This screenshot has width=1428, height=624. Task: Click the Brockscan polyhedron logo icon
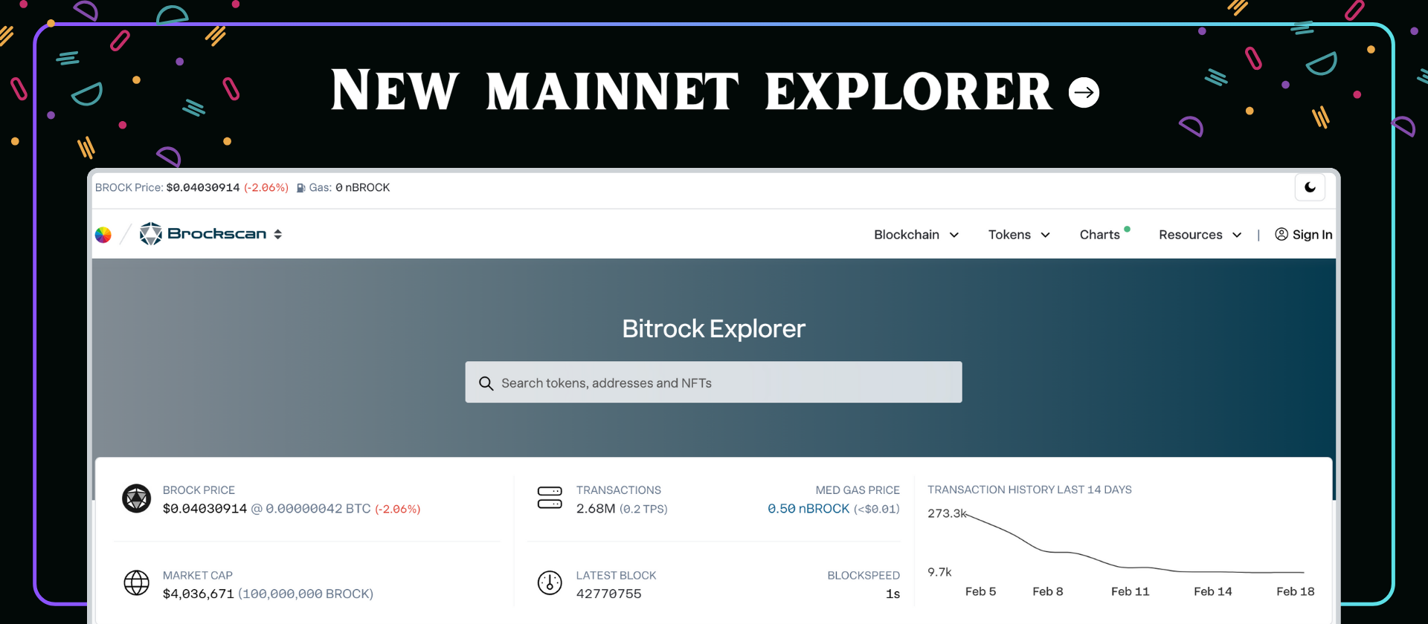151,233
